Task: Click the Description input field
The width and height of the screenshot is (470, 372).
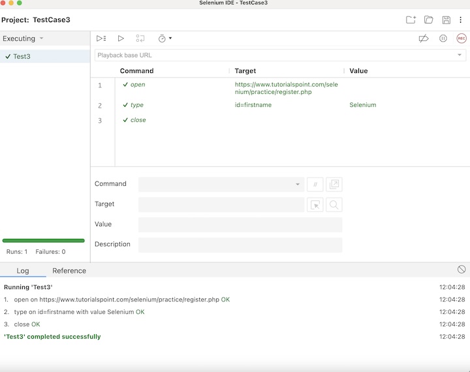Action: point(240,245)
